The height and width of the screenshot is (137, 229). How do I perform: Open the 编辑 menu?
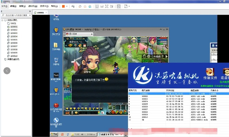coord(13,6)
